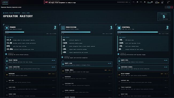Click Relay Memory ring node icon
The width and height of the screenshot is (174, 98).
[119, 75]
